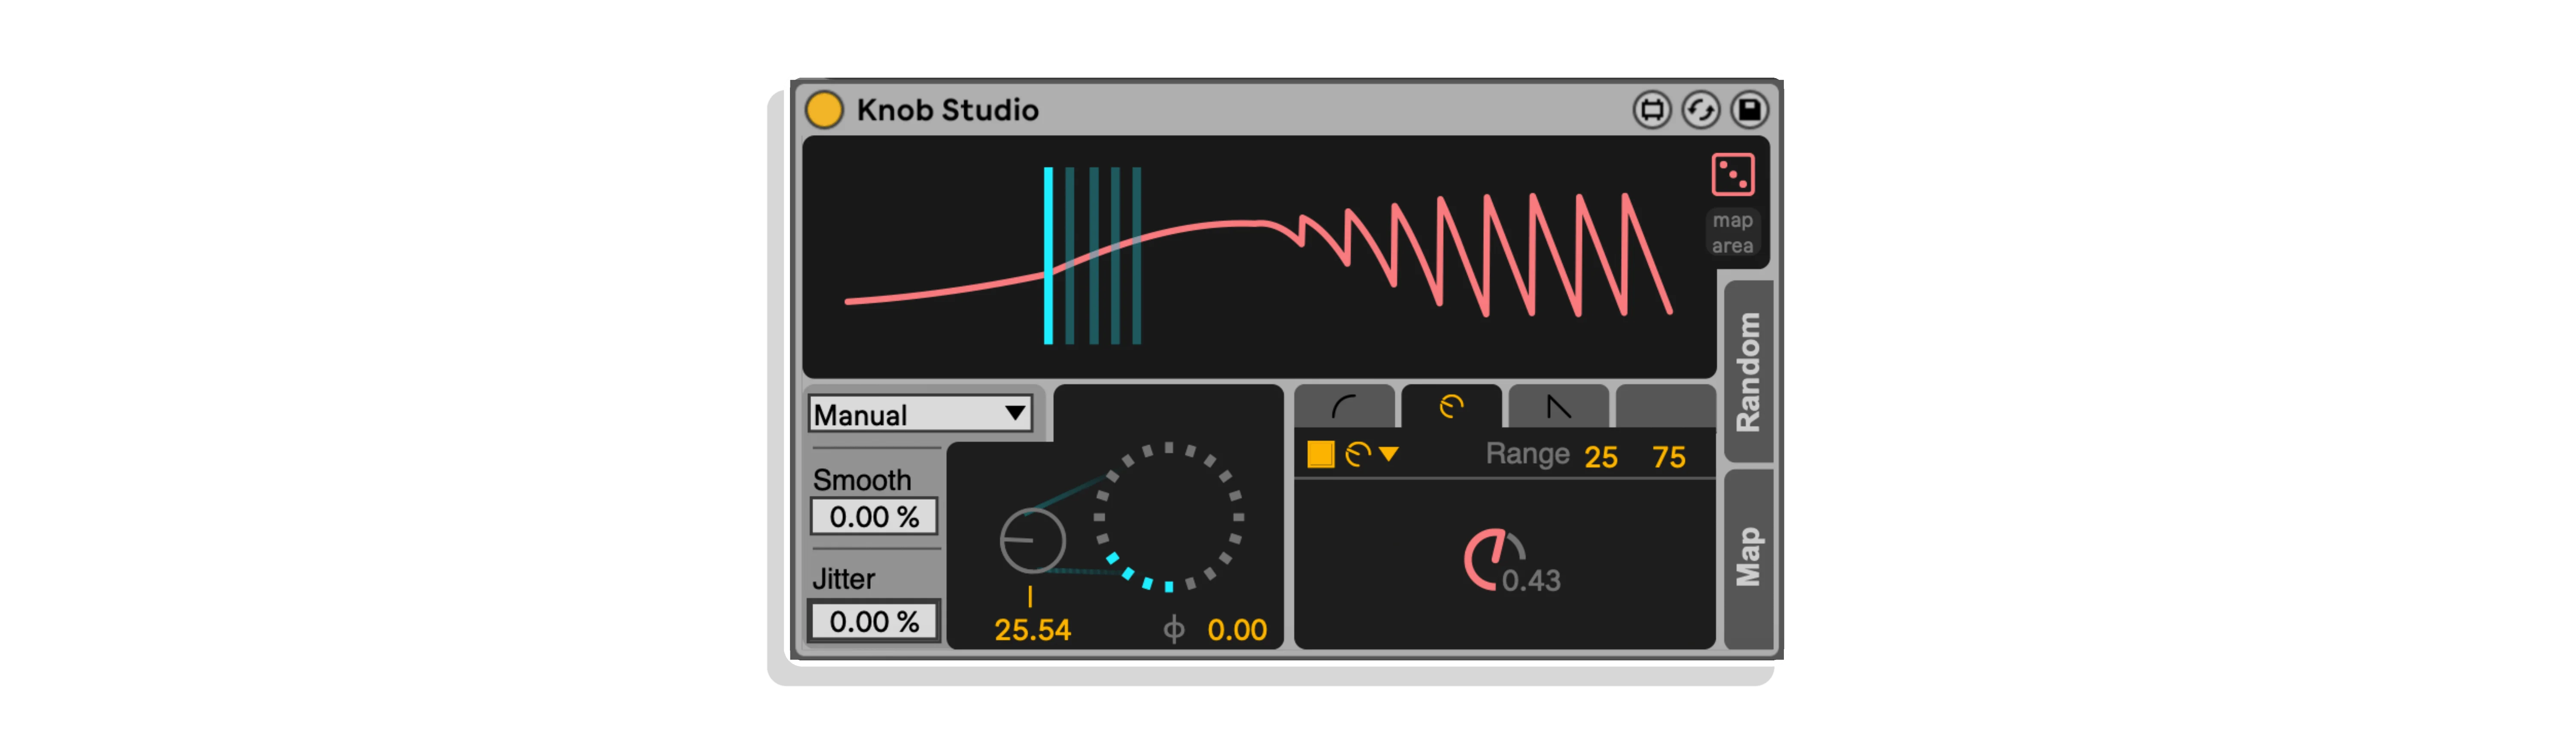Image resolution: width=2576 pixels, height=738 pixels.
Task: Open the knob type dropdown arrow
Action: click(x=1388, y=454)
